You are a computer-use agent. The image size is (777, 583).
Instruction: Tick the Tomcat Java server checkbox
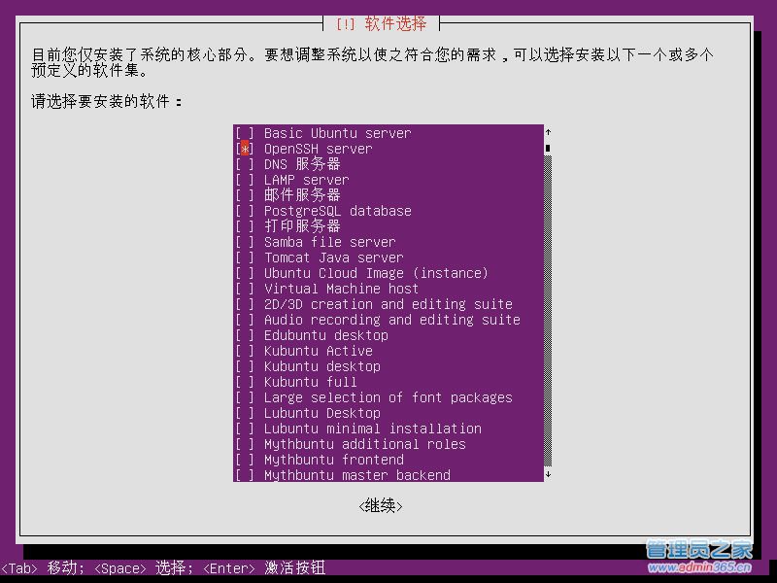245,257
